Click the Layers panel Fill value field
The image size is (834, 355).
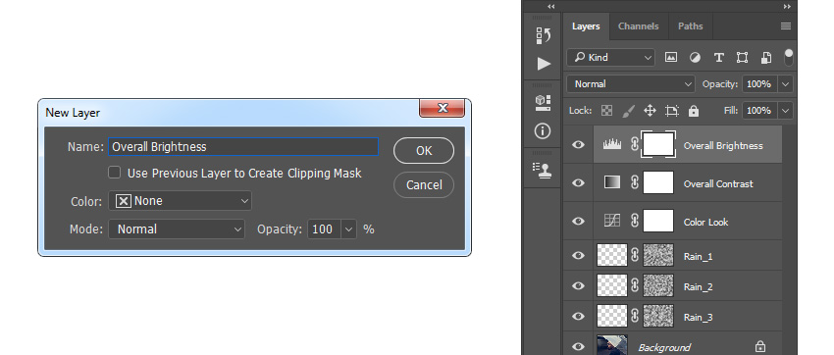click(x=760, y=111)
